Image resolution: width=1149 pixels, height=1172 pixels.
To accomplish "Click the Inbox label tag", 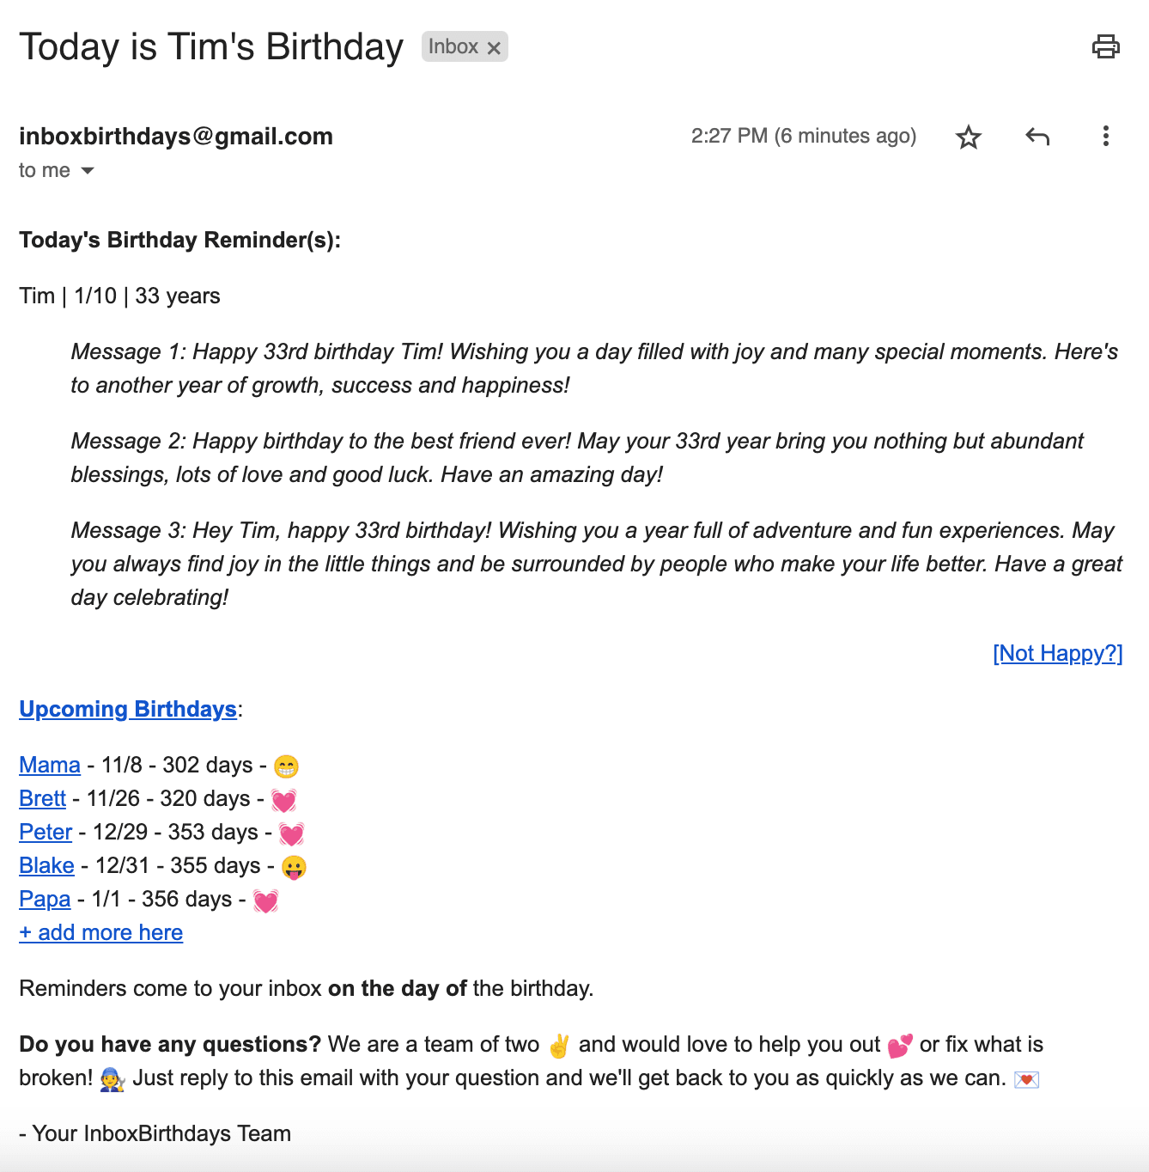I will pyautogui.click(x=453, y=47).
